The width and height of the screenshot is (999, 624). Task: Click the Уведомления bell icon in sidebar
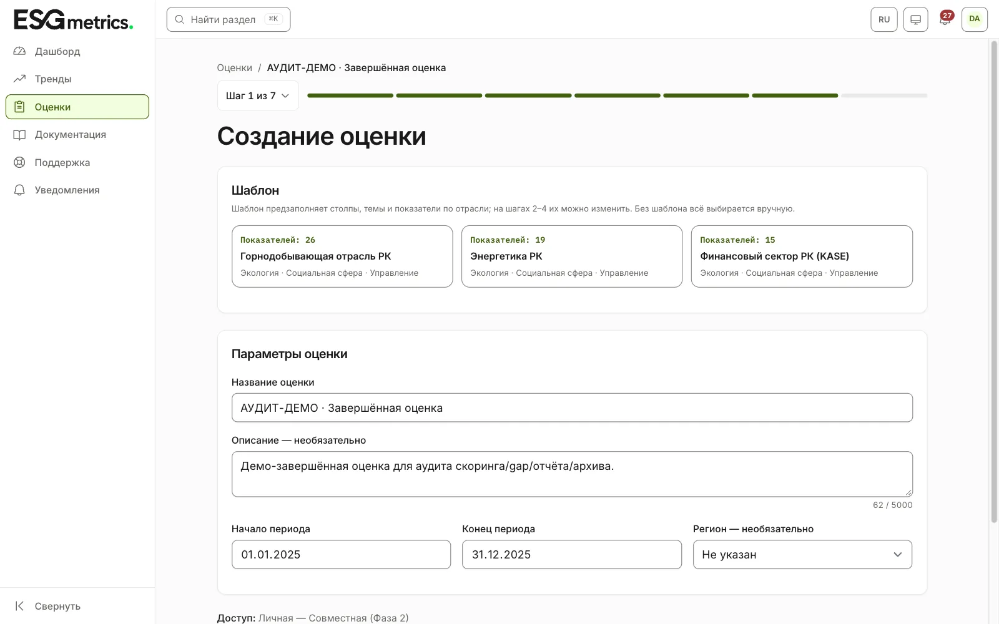[19, 190]
